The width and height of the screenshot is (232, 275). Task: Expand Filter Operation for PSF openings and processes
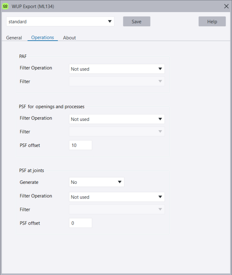[117, 119]
